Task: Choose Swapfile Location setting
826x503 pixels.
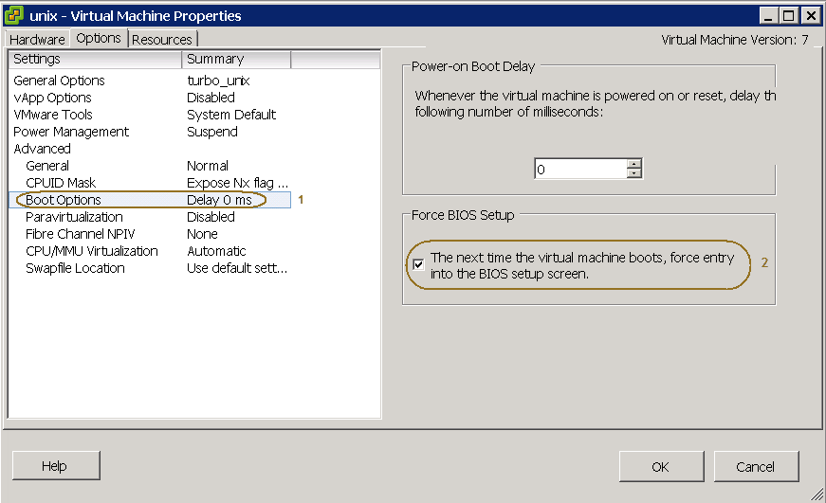Action: pyautogui.click(x=75, y=268)
